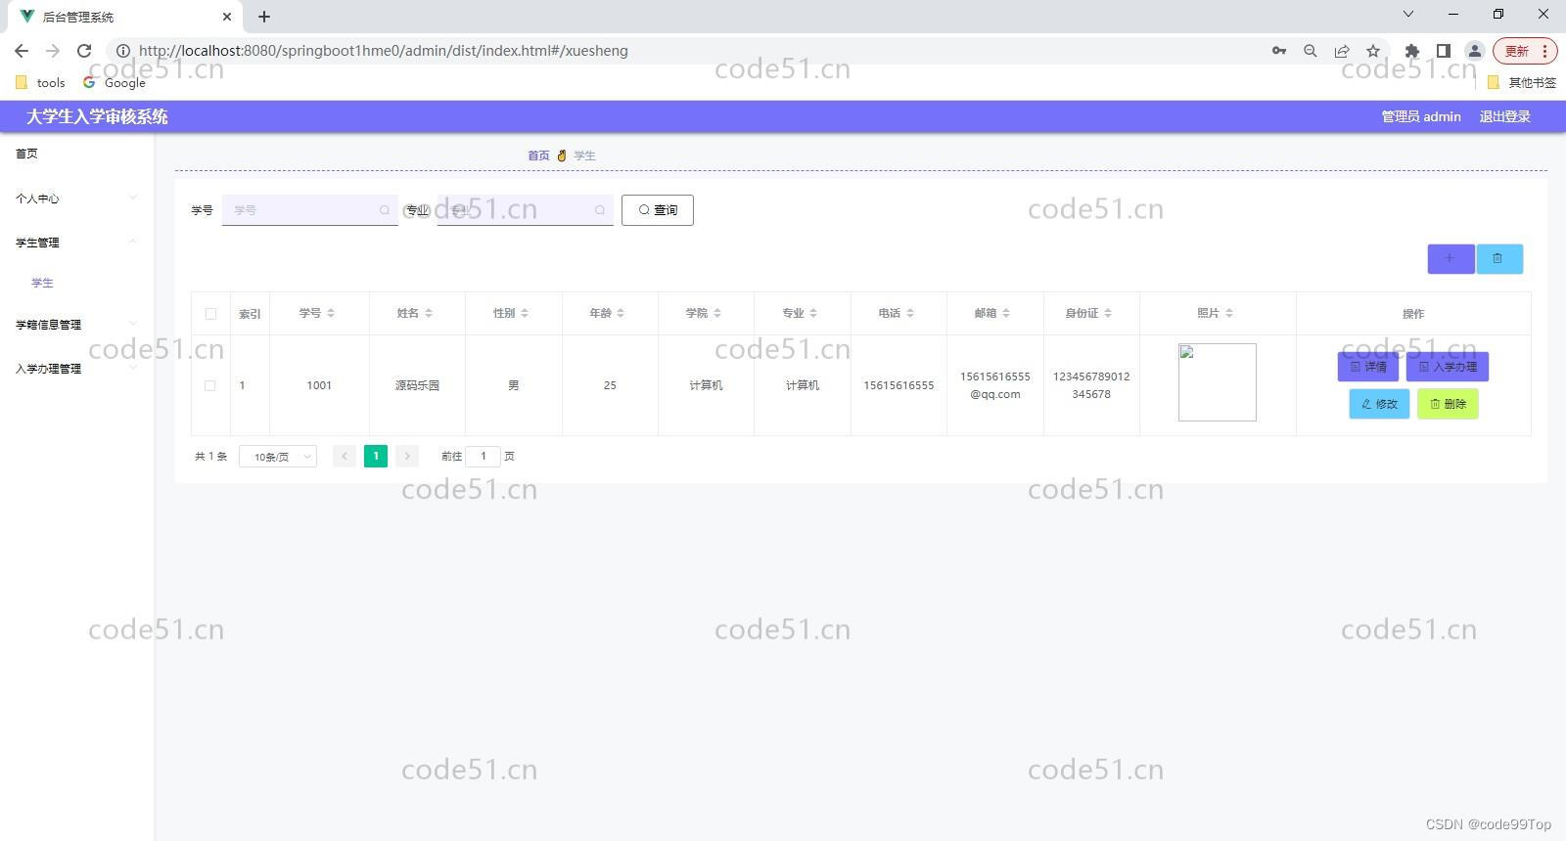Expand the 入学办理管理 sidebar menu
The width and height of the screenshot is (1566, 841).
click(x=76, y=369)
